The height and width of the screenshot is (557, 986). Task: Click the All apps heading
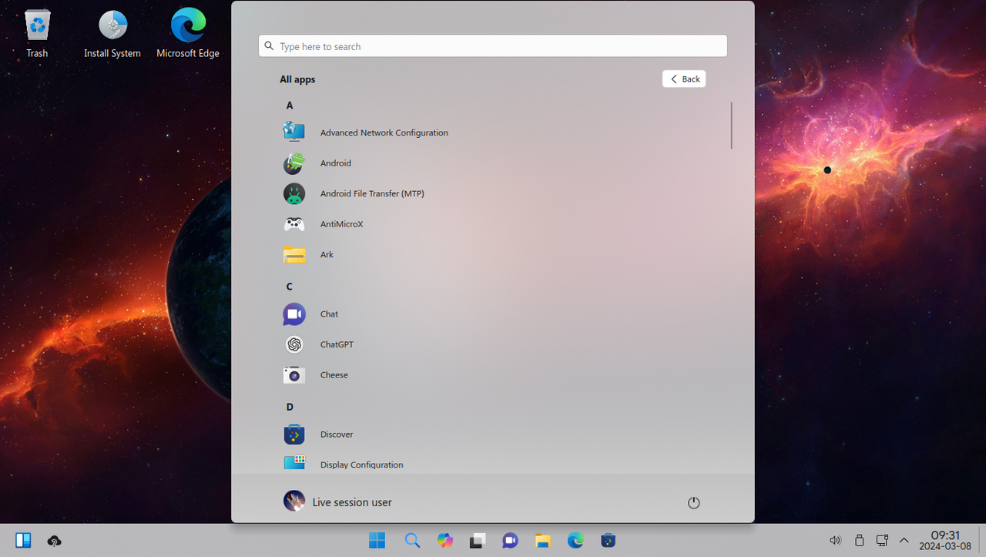tap(297, 79)
